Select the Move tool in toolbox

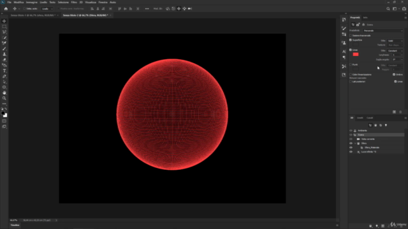coord(4,21)
